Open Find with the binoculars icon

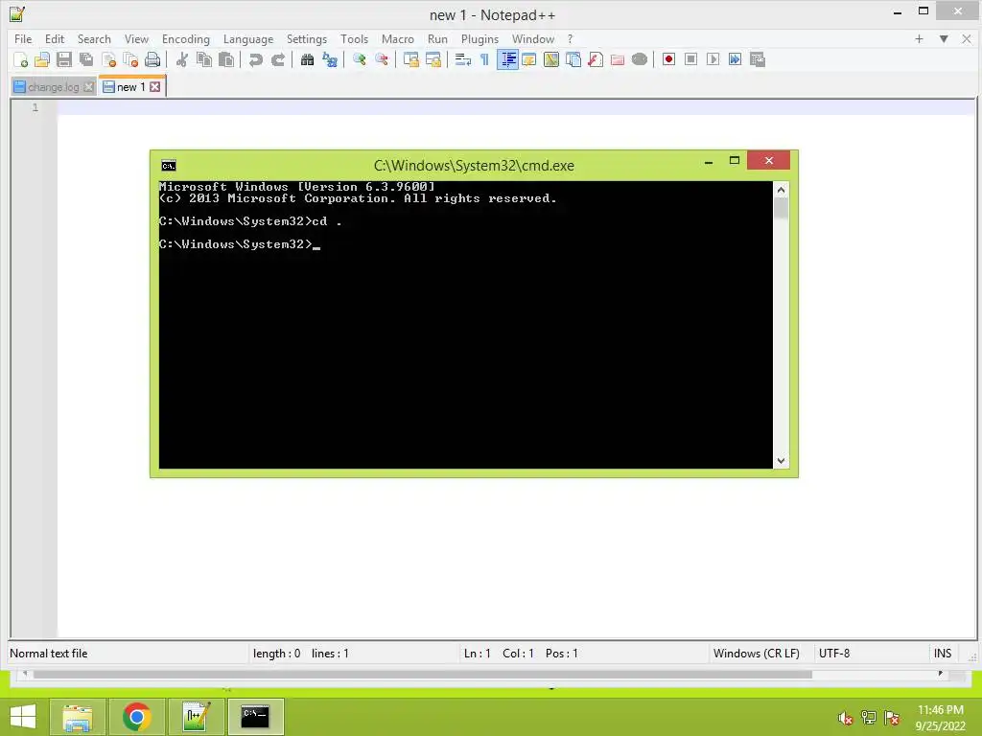(x=307, y=59)
